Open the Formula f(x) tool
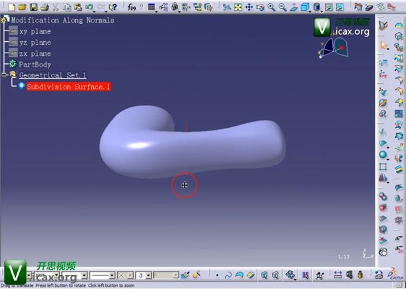The image size is (406, 289). point(132,7)
